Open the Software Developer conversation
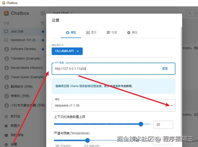Viewport: 198px width, 147px height. [24, 49]
